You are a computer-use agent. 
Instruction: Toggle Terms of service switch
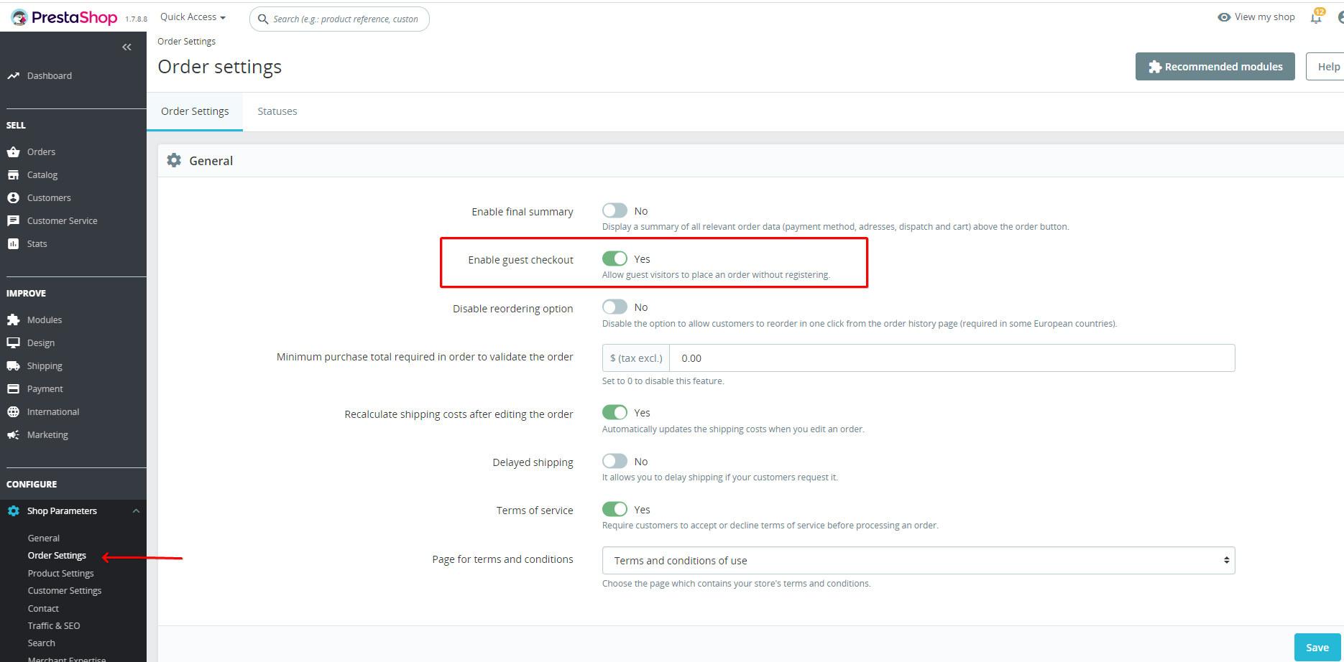tap(615, 509)
